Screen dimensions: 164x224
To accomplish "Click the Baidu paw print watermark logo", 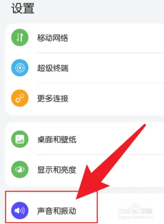I will click(134, 209).
